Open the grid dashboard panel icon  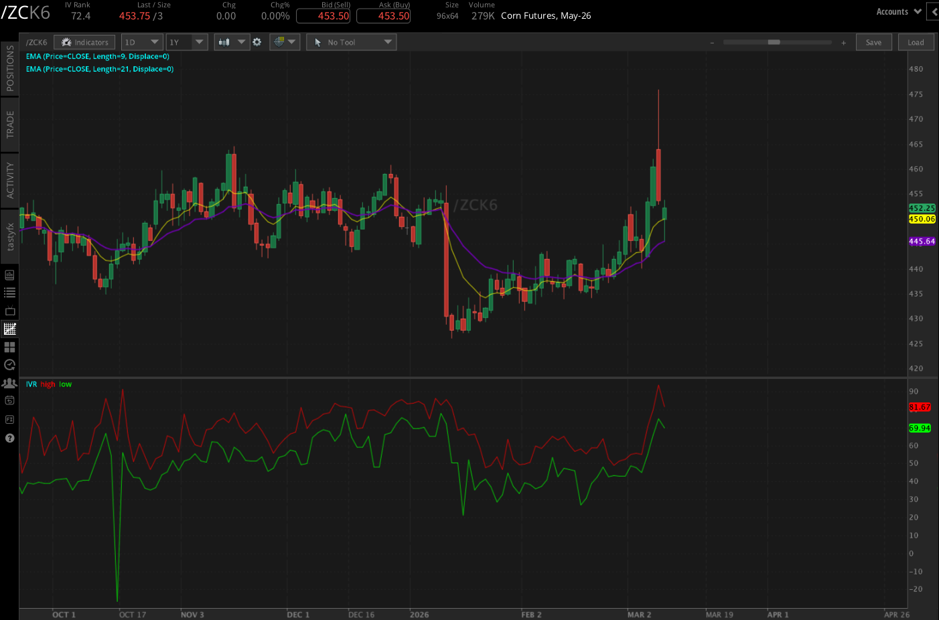coord(9,347)
